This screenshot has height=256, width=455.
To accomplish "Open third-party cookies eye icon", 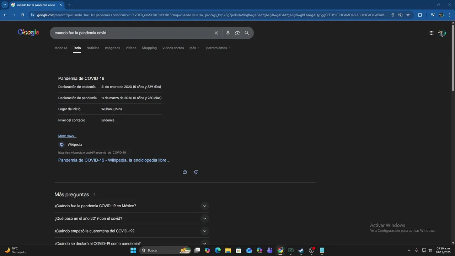I will coord(400,15).
